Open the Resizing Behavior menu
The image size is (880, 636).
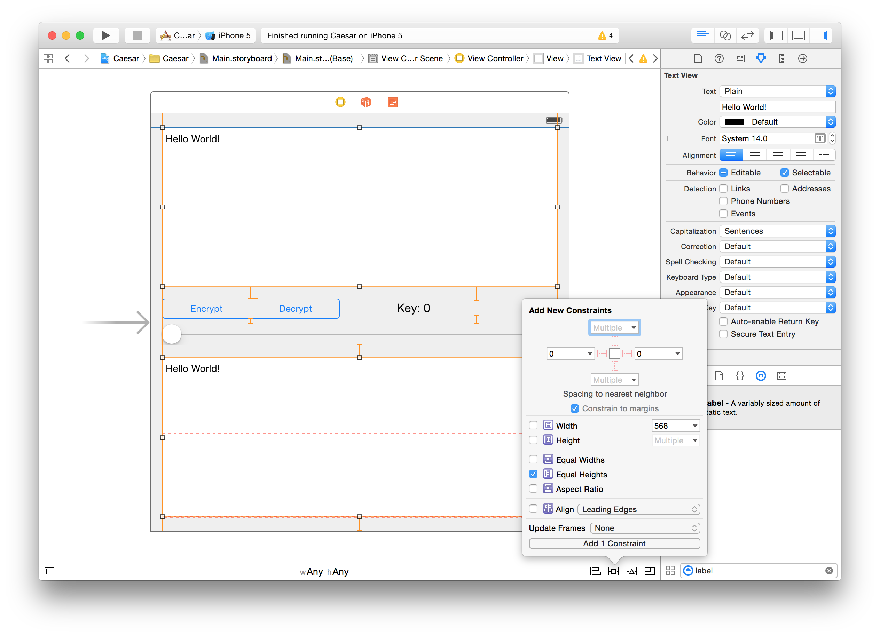pyautogui.click(x=650, y=571)
